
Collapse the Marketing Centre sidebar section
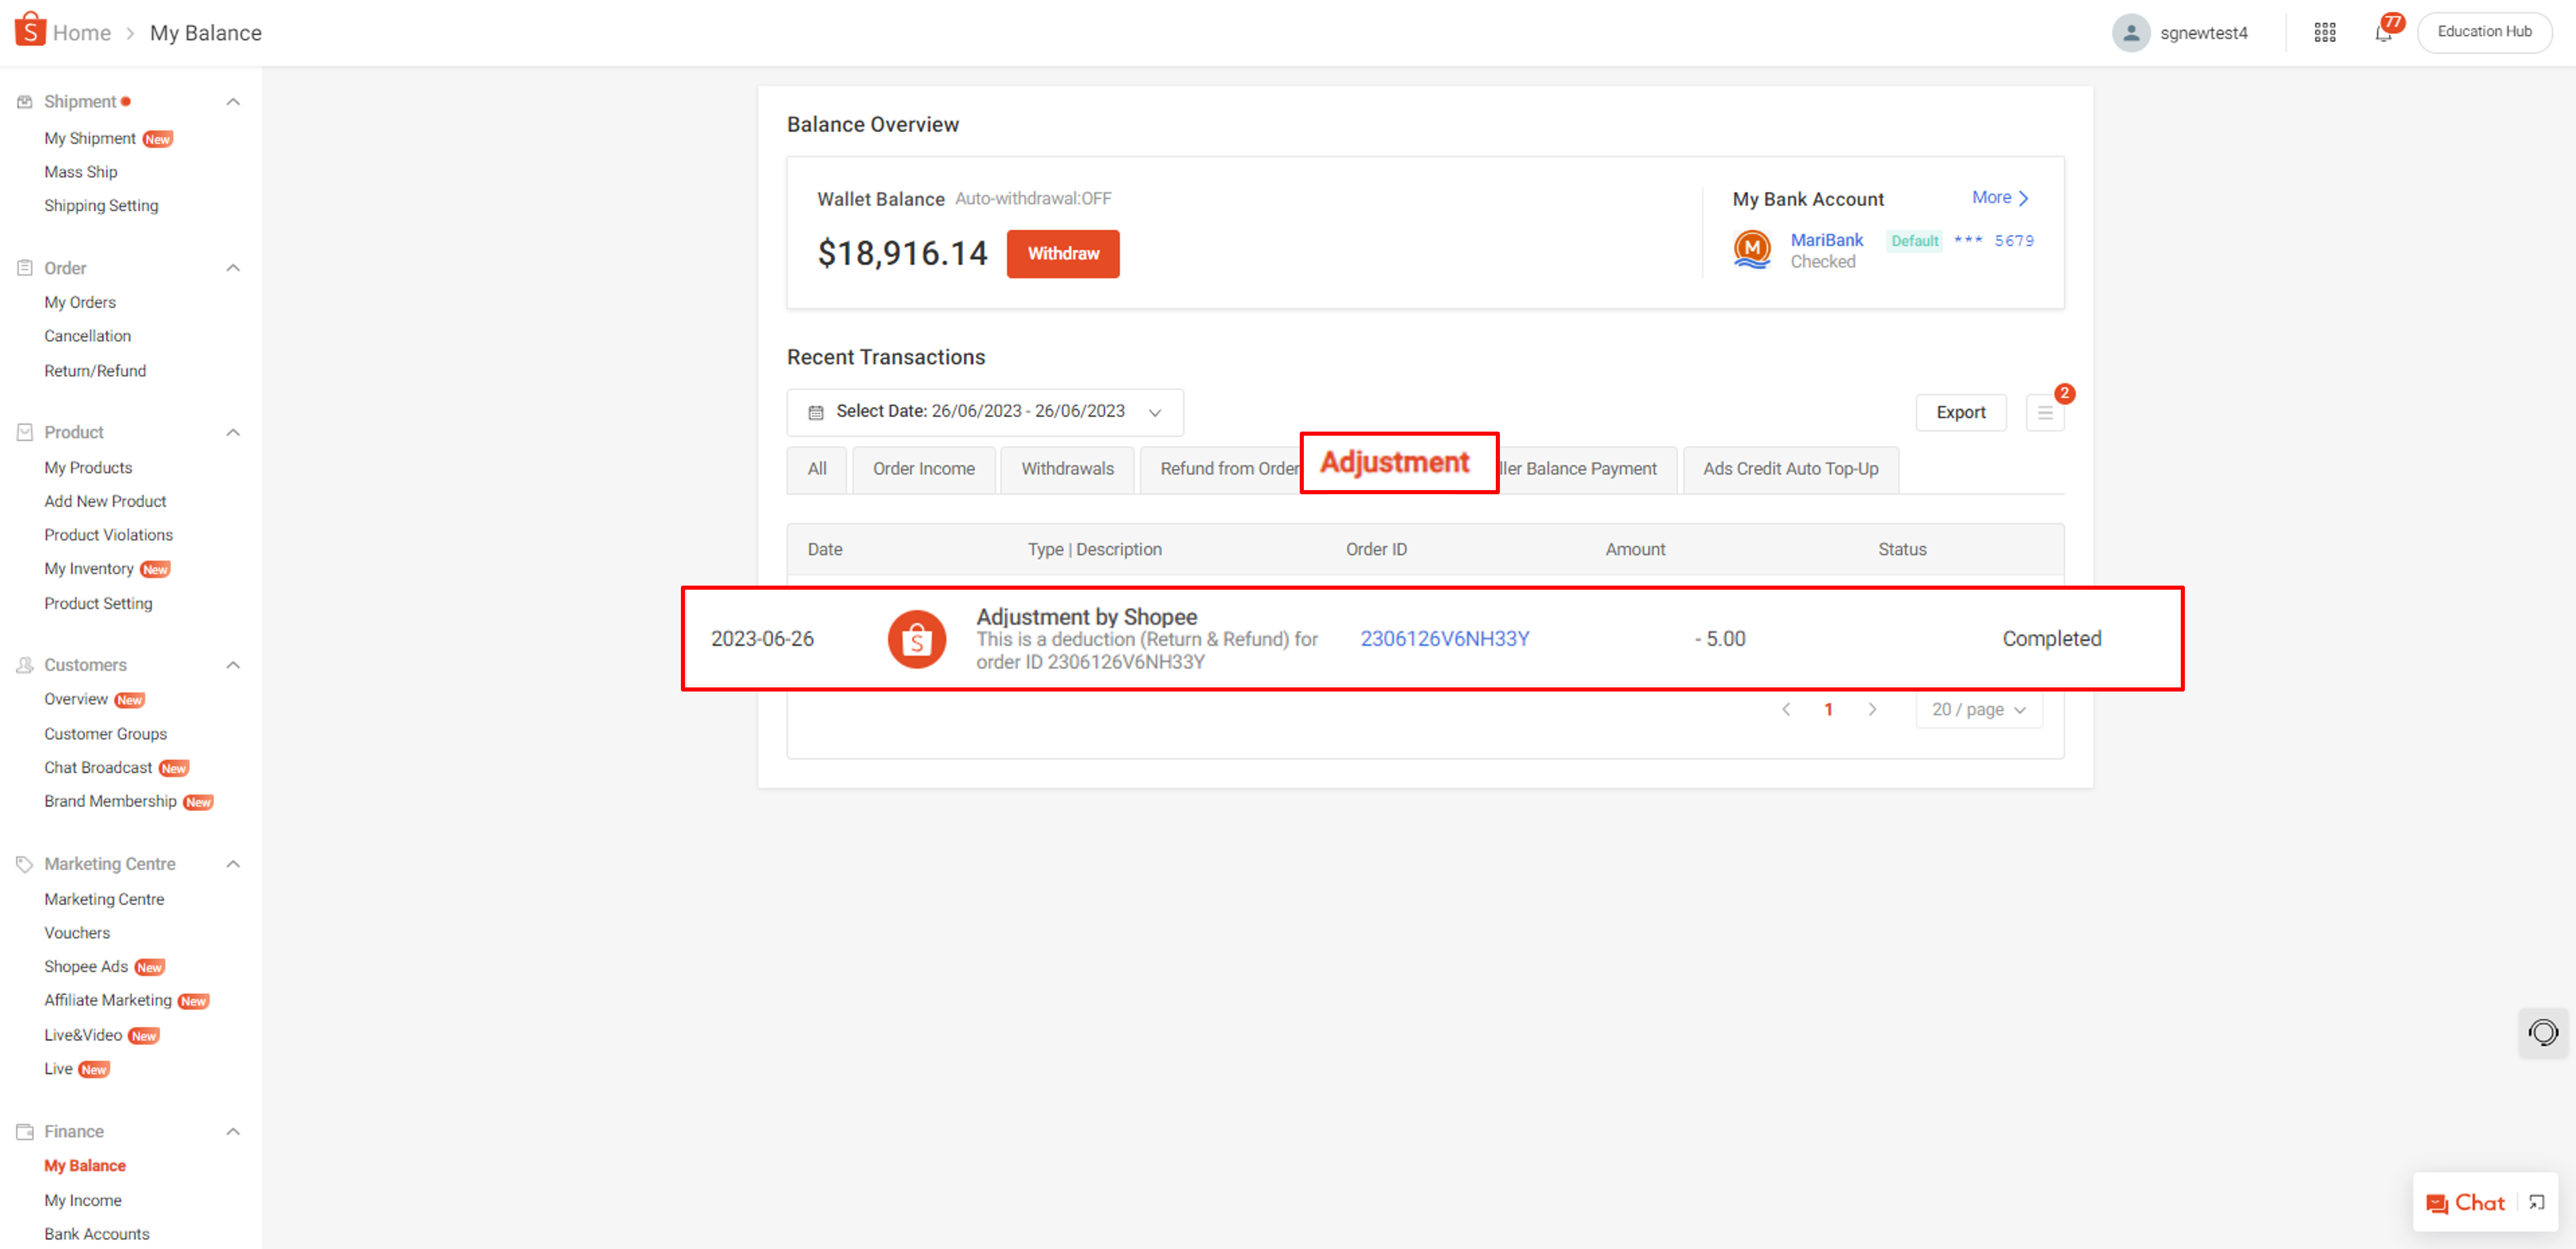pos(233,863)
